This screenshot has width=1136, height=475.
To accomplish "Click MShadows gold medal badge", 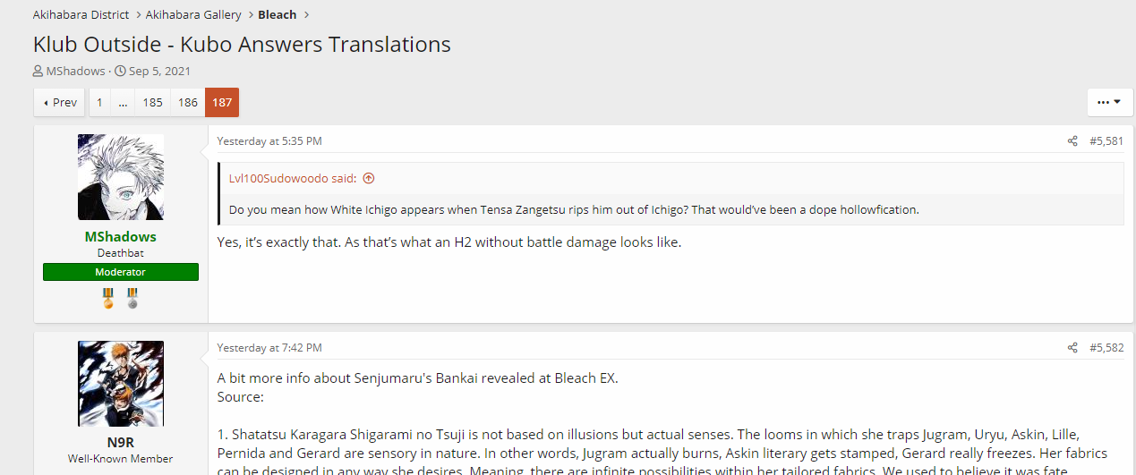I will 108,298.
